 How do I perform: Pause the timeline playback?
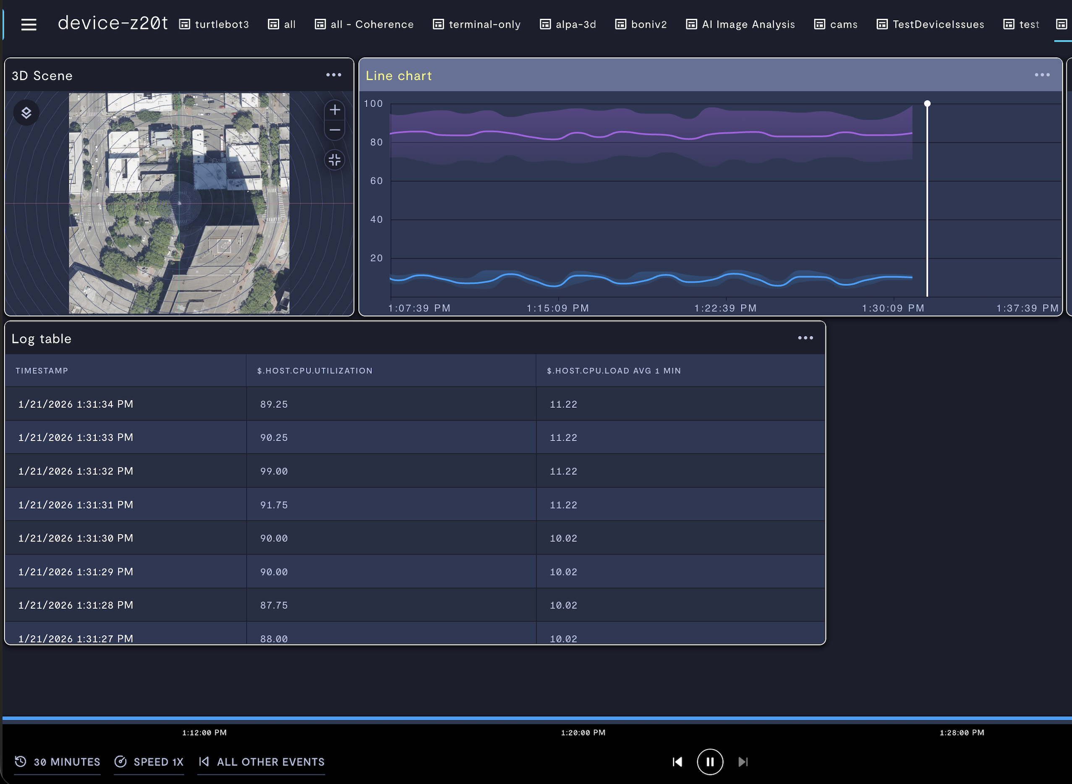(x=710, y=762)
